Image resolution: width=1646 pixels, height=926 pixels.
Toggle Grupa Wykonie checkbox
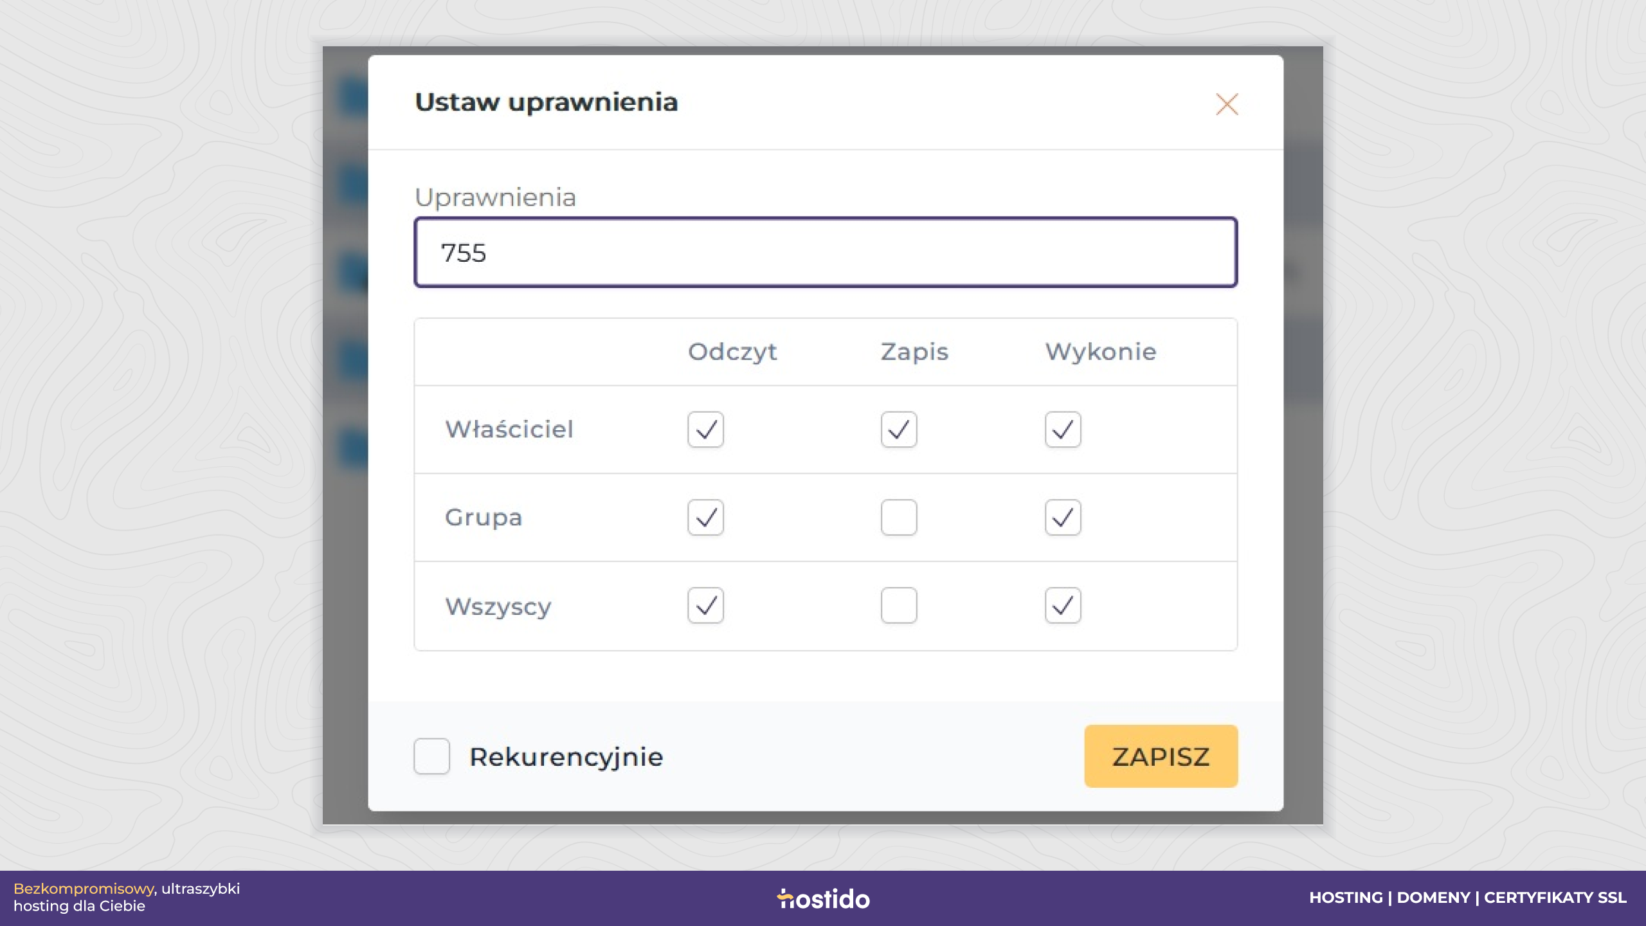1063,517
